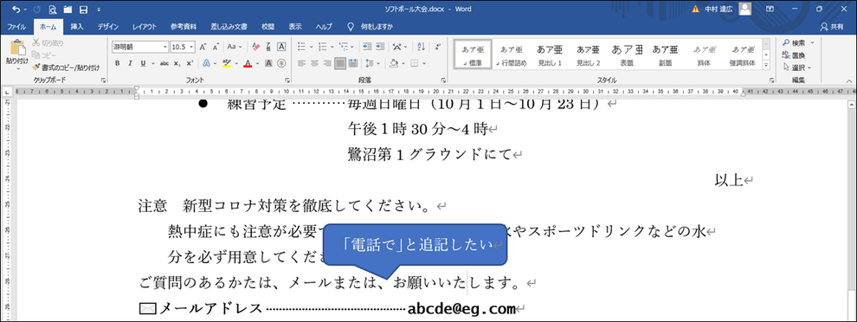The height and width of the screenshot is (322, 857).
Task: Toggle superscript (x²) formatting
Action: (190, 63)
